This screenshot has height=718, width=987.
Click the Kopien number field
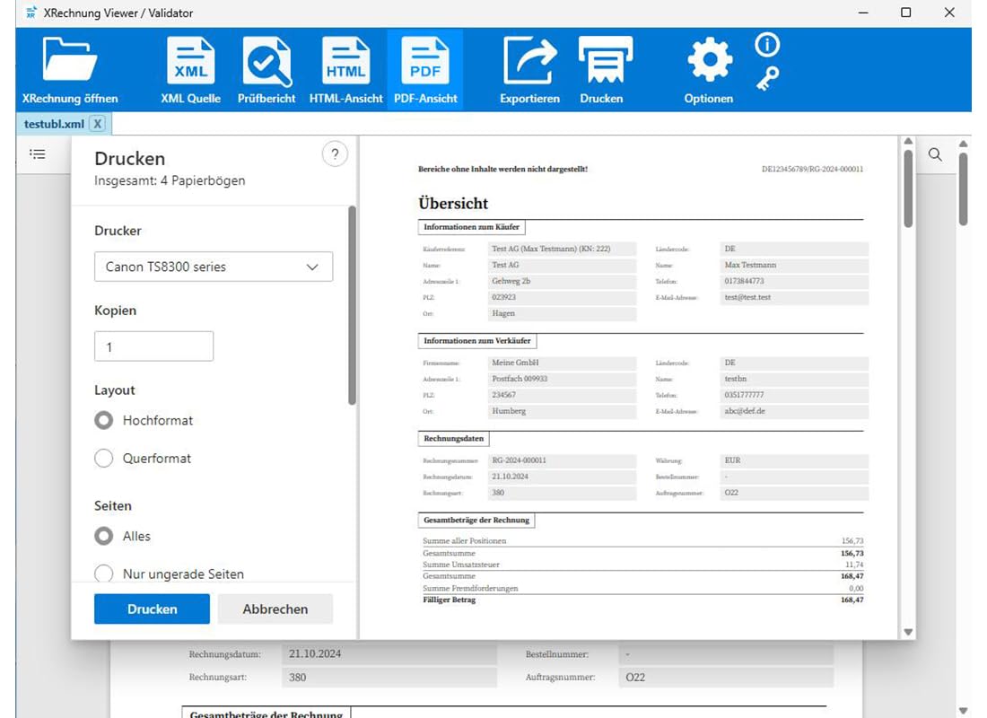tap(153, 346)
